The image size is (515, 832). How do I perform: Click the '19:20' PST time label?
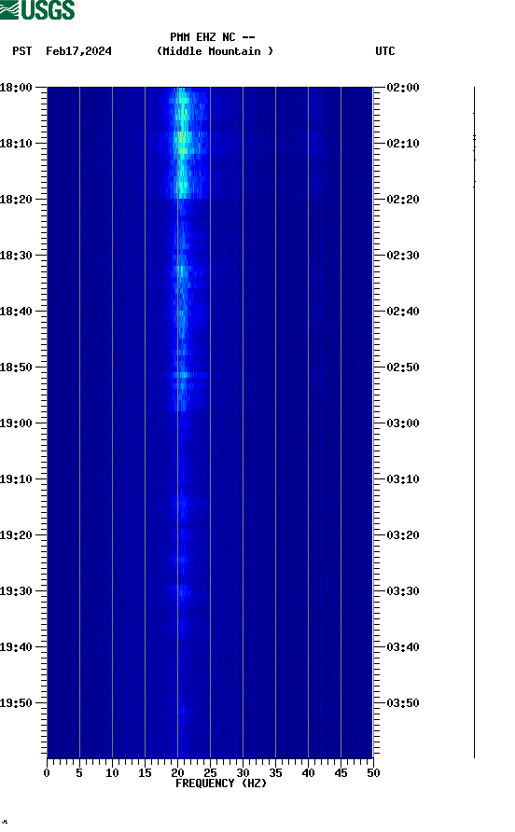point(16,535)
